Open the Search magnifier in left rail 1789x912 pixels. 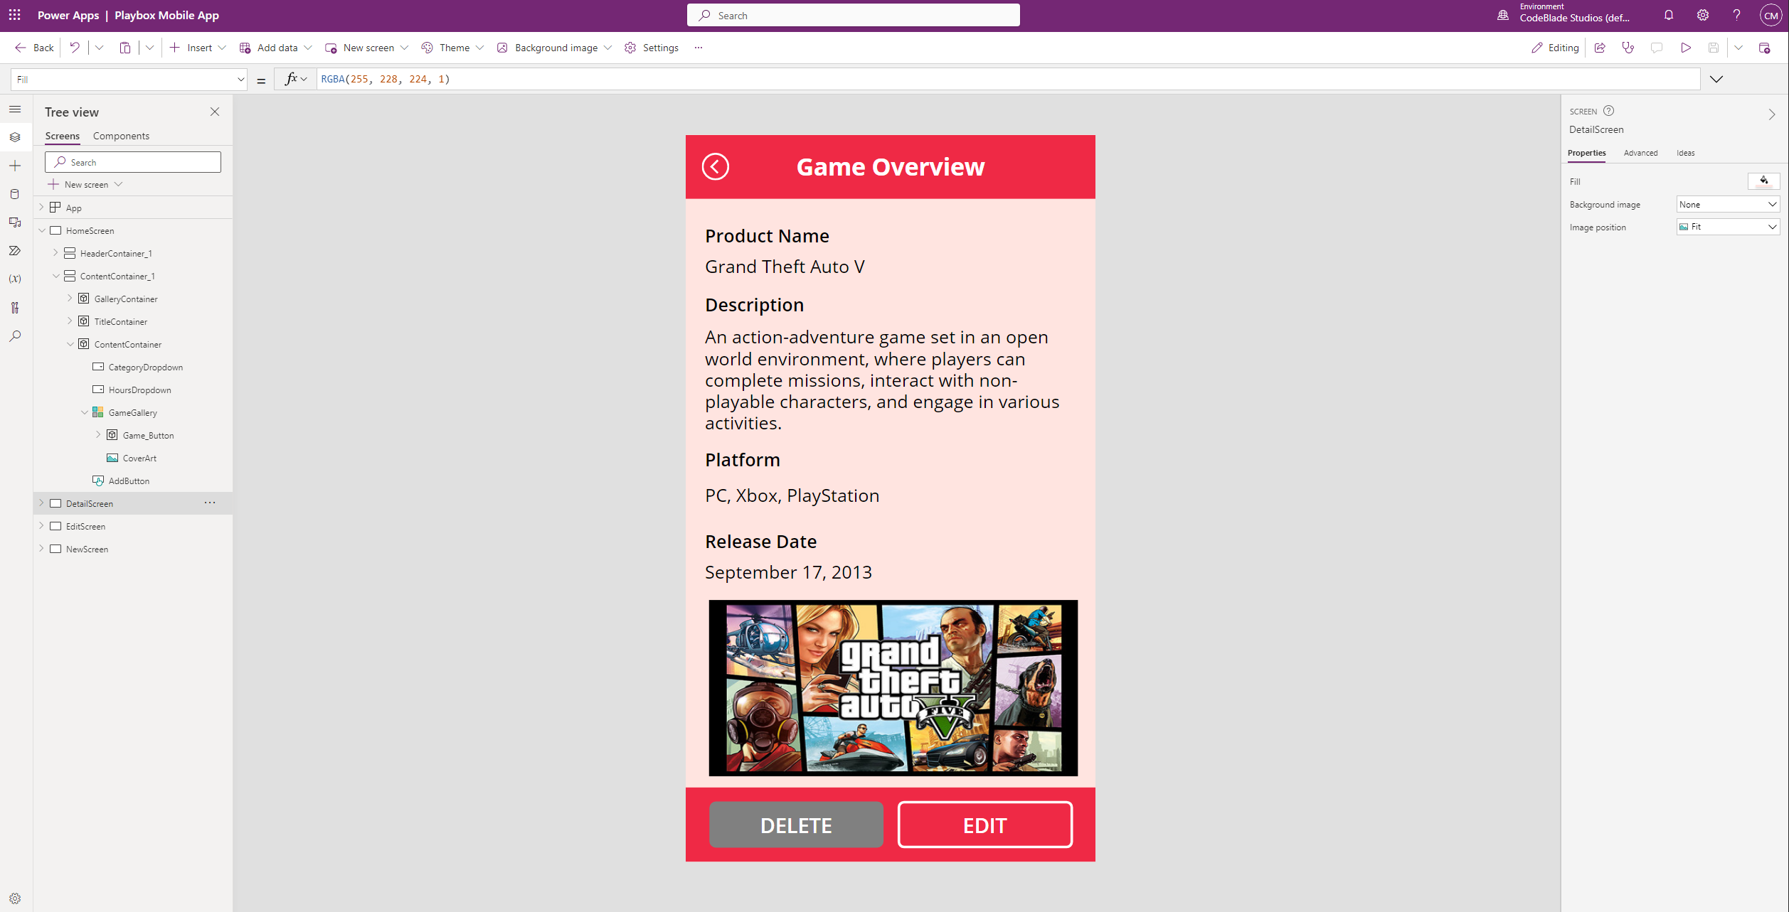(15, 336)
